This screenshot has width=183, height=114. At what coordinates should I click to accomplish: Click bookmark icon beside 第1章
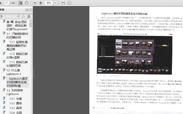click(4, 21)
